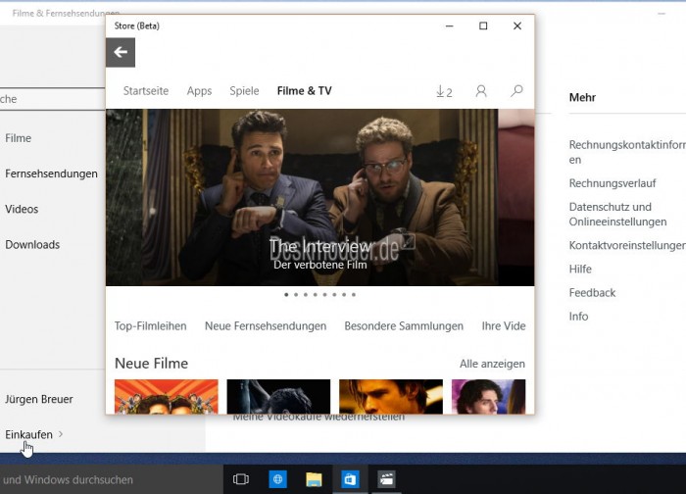Viewport: 686px width, 494px height.
Task: Open Store downloads indicator showing 2
Action: (x=444, y=91)
